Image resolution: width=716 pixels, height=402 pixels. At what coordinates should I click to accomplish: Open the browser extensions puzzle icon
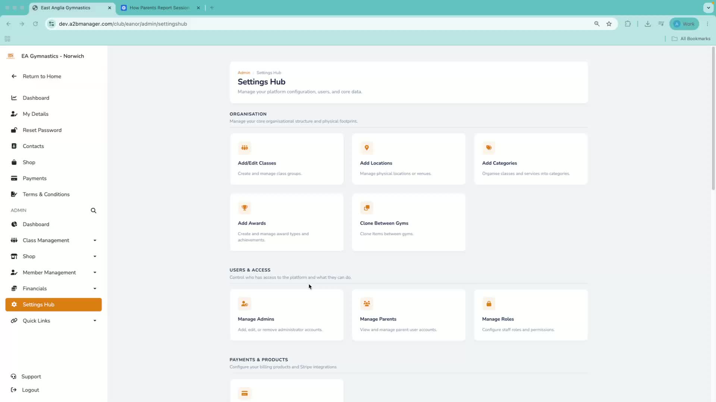click(628, 24)
